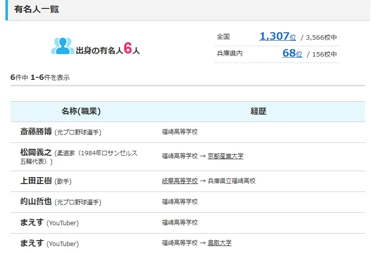371x253 pixels.
Task: Click 福崎高等学校 in 斎藤勝博's row
Action: [179, 132]
